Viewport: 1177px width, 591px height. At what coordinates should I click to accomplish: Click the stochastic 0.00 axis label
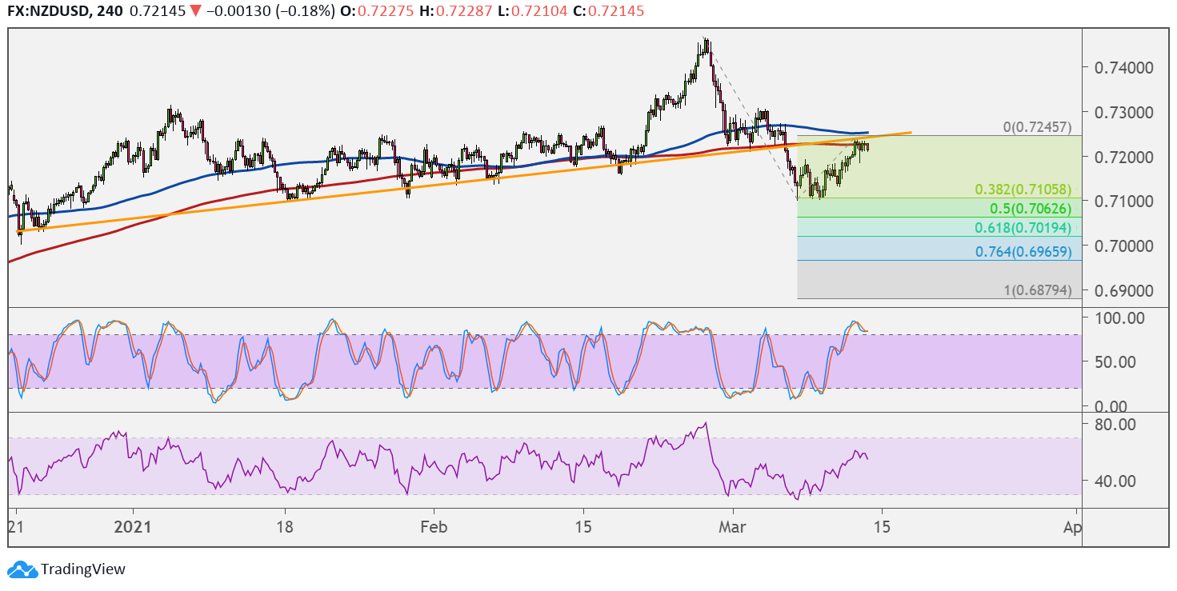[x=1110, y=405]
